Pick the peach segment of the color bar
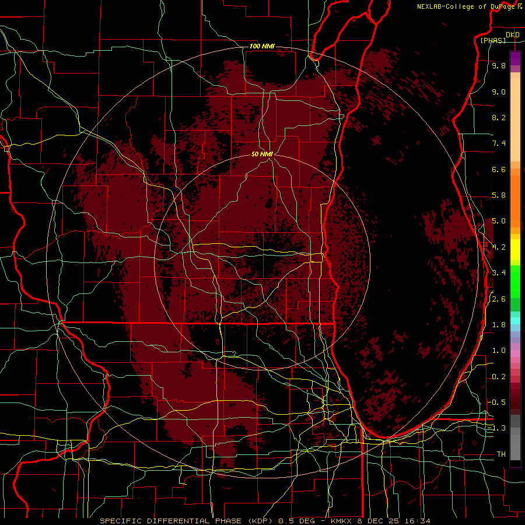The image size is (525, 525). pyautogui.click(x=515, y=120)
